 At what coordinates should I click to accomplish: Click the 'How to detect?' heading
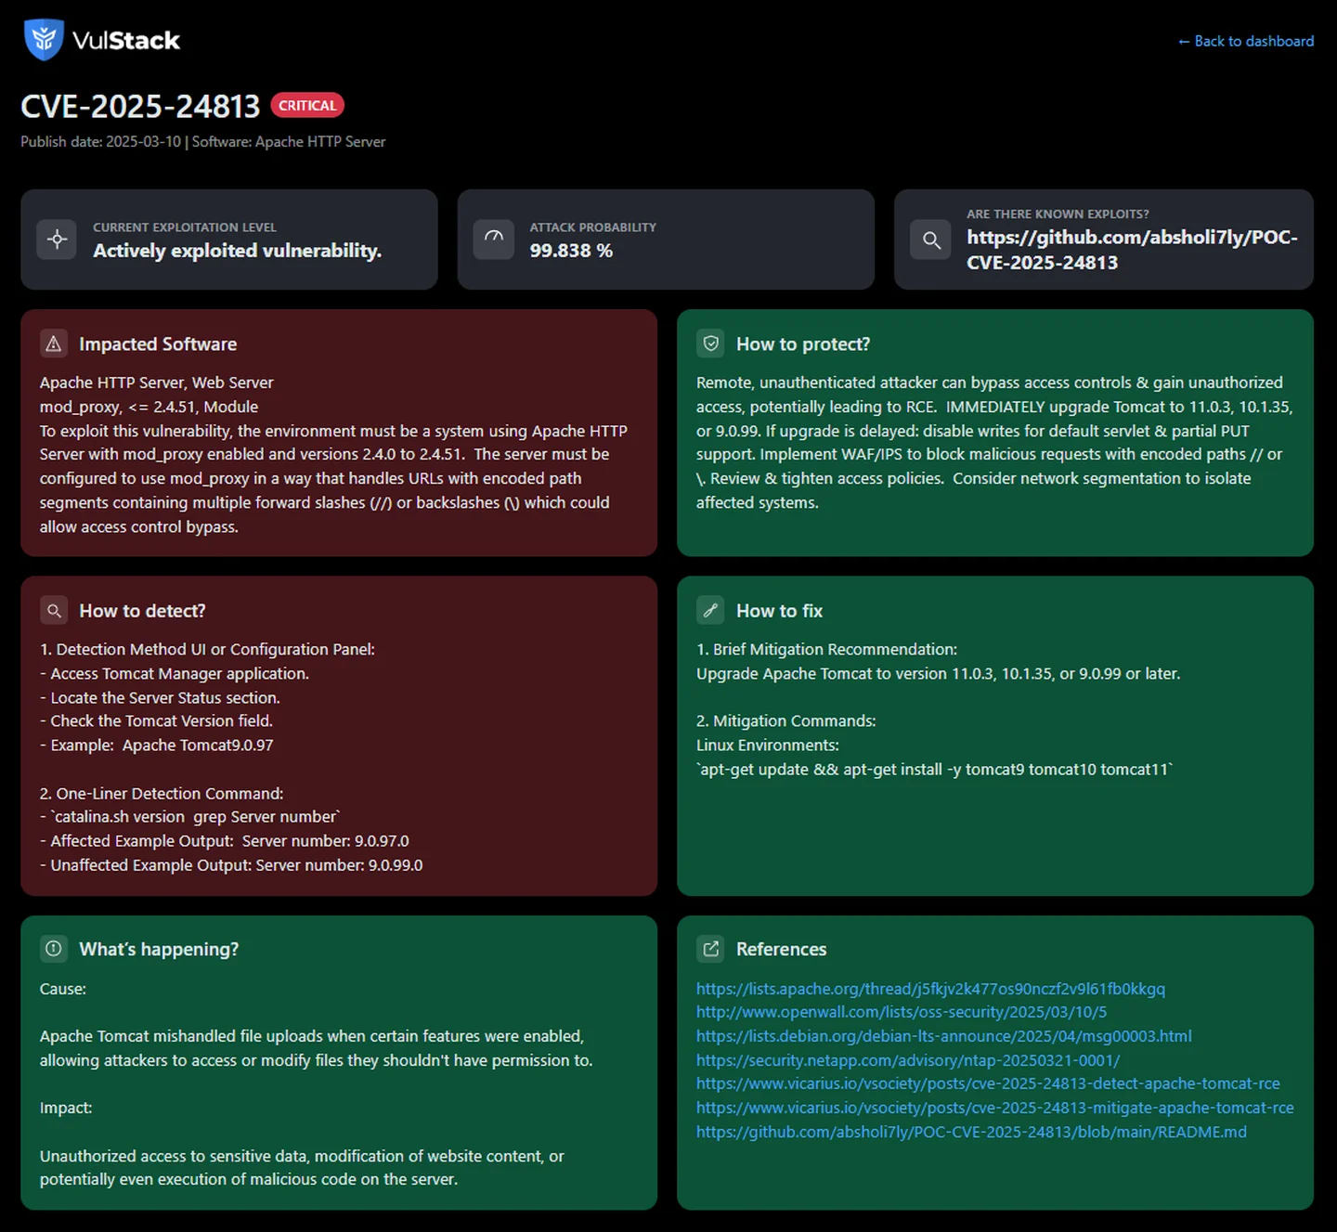click(142, 611)
